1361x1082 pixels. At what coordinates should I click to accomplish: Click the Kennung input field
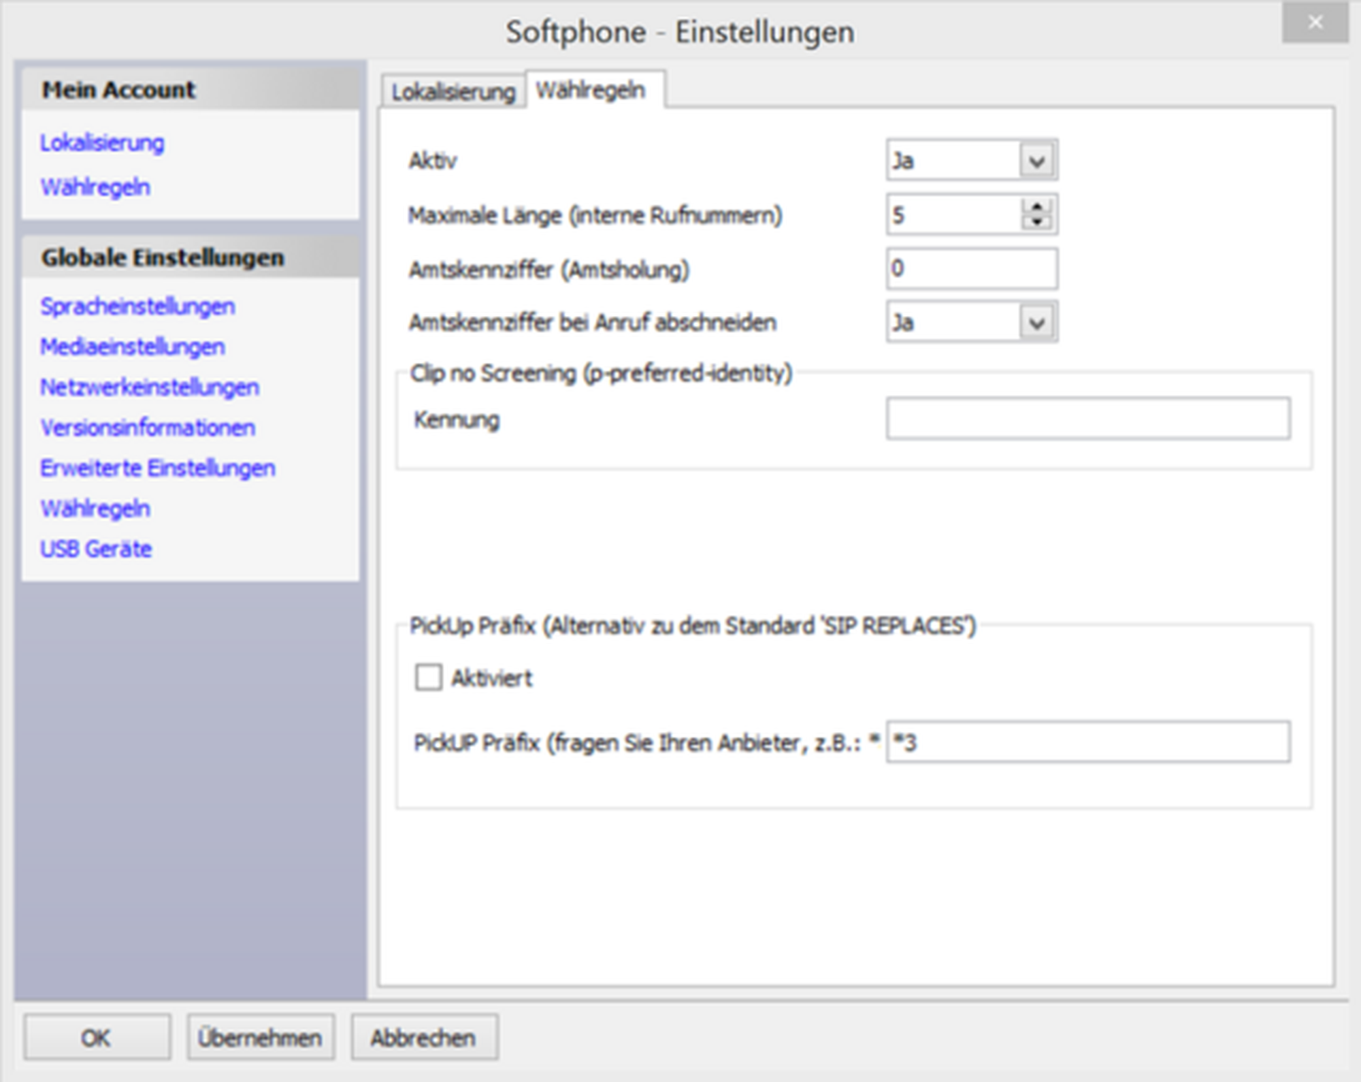(1087, 419)
